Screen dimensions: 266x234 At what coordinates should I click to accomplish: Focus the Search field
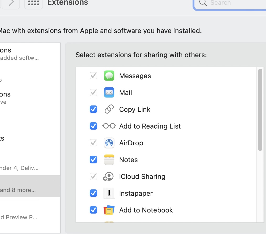coord(230,4)
